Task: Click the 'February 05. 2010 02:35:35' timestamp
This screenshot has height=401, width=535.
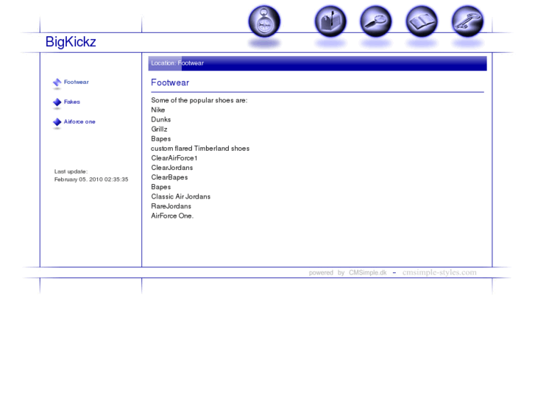Action: coord(91,180)
